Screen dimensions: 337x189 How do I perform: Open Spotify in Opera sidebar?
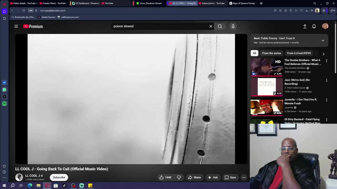4,104
